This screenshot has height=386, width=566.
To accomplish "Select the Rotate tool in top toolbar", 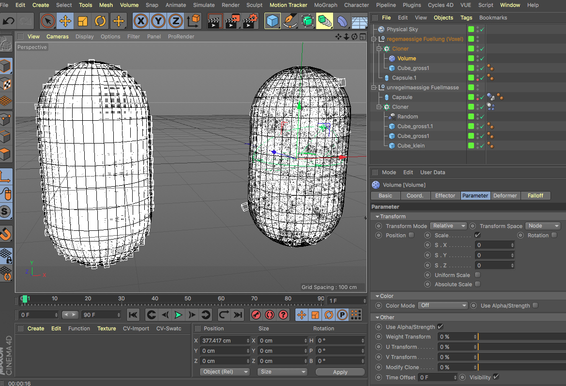I will click(x=100, y=21).
